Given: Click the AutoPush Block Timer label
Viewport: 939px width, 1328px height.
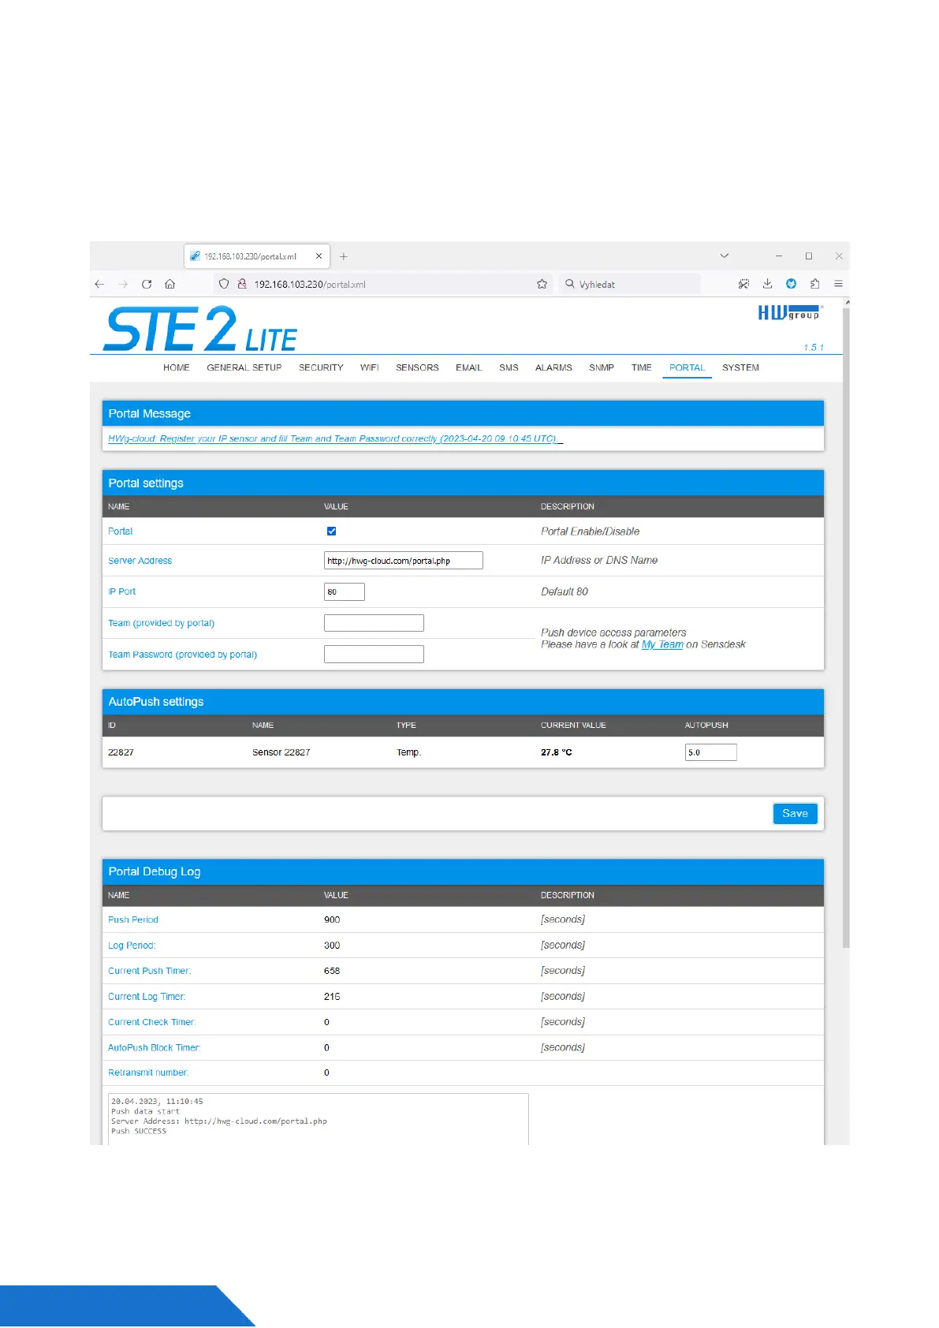Looking at the screenshot, I should coord(154,1048).
